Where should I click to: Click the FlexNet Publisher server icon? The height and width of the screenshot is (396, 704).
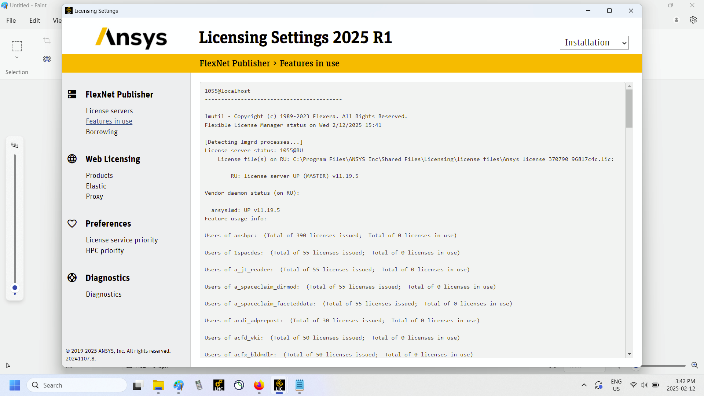tap(72, 95)
